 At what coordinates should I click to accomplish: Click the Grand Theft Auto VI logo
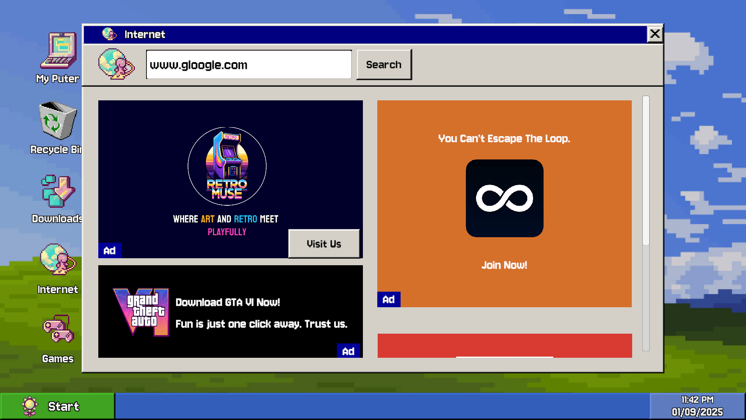(141, 311)
